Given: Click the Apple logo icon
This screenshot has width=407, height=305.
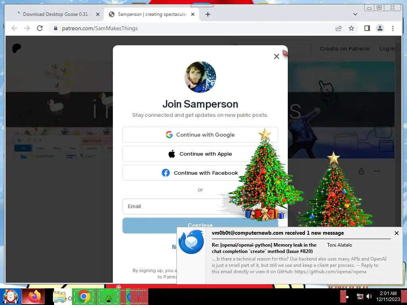Looking at the screenshot, I should pyautogui.click(x=172, y=154).
